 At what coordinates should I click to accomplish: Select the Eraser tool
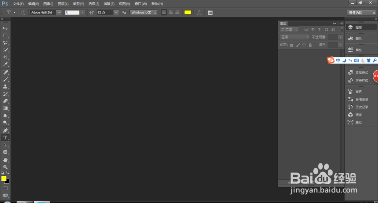click(x=5, y=101)
